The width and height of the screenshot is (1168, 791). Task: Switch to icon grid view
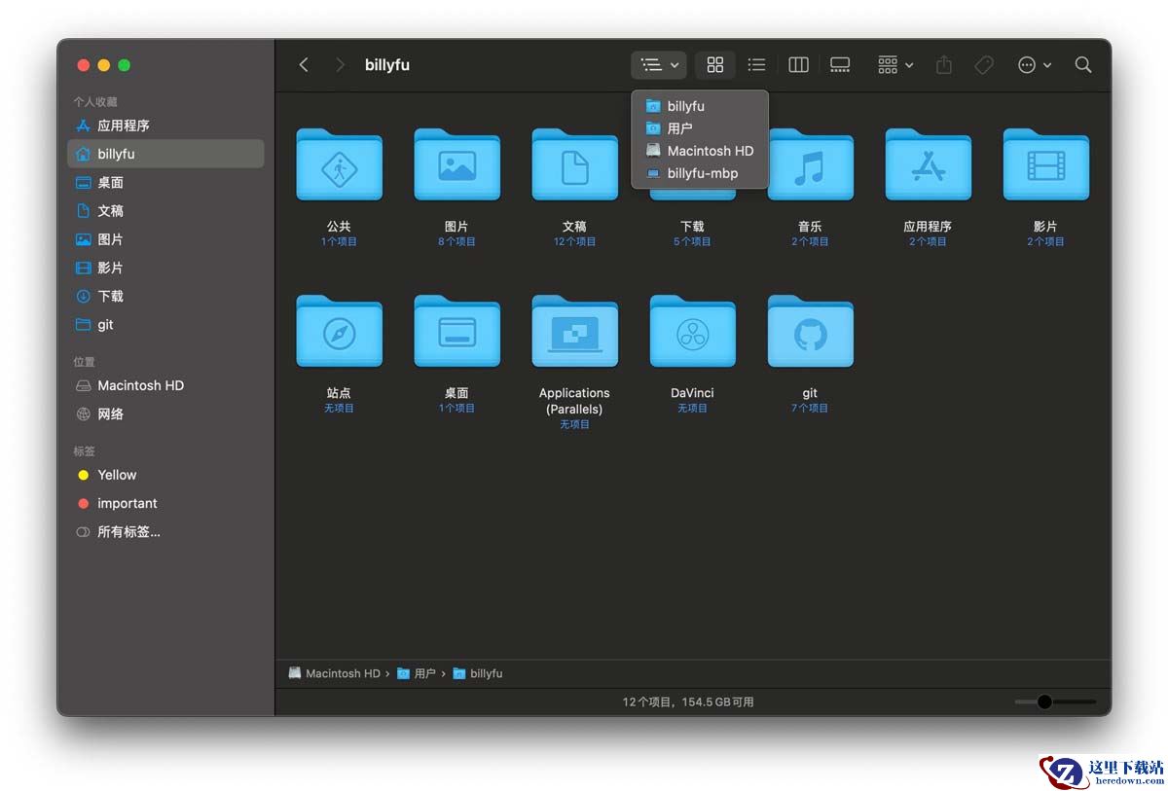click(x=715, y=65)
